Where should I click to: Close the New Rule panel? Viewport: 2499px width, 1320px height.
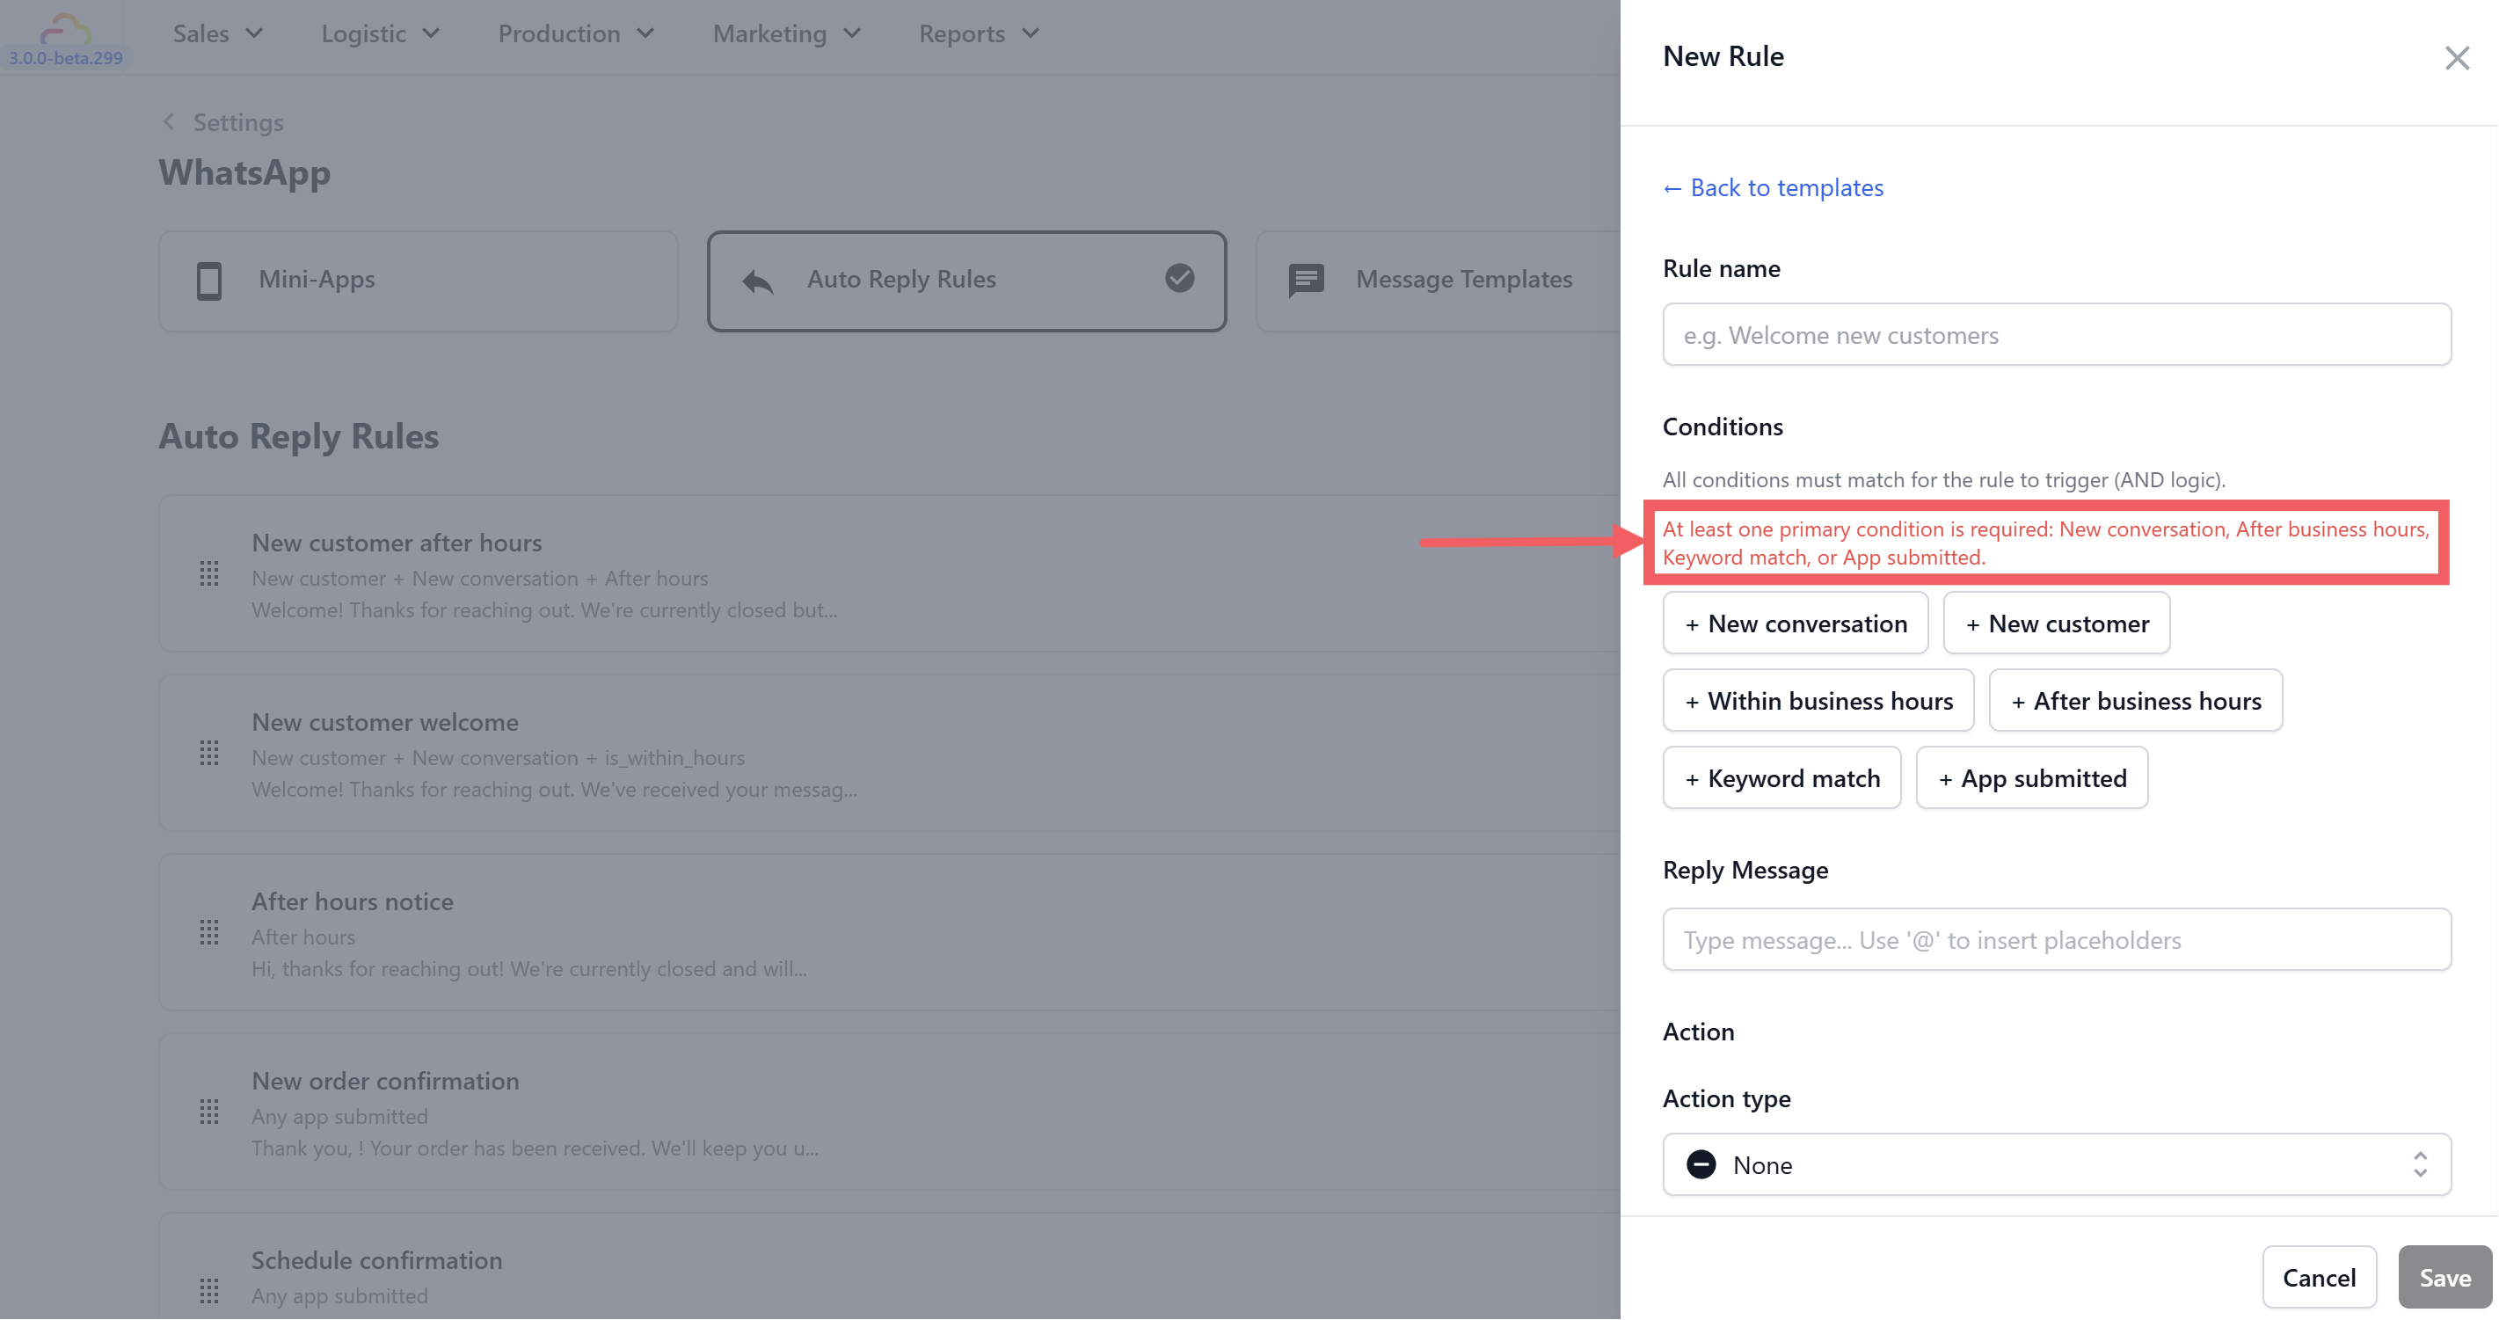[x=2456, y=58]
